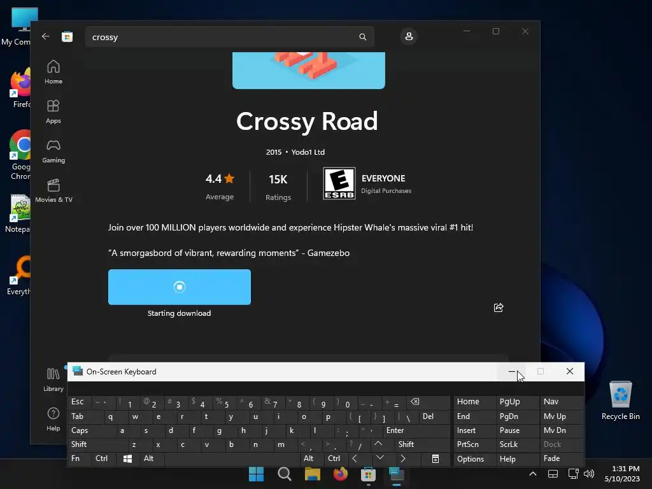The height and width of the screenshot is (489, 652).
Task: Click PrtScn key on On-Screen Keyboard
Action: coord(474,444)
